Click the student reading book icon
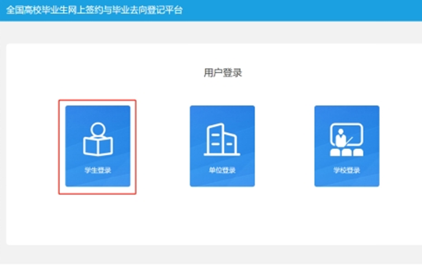 97,139
